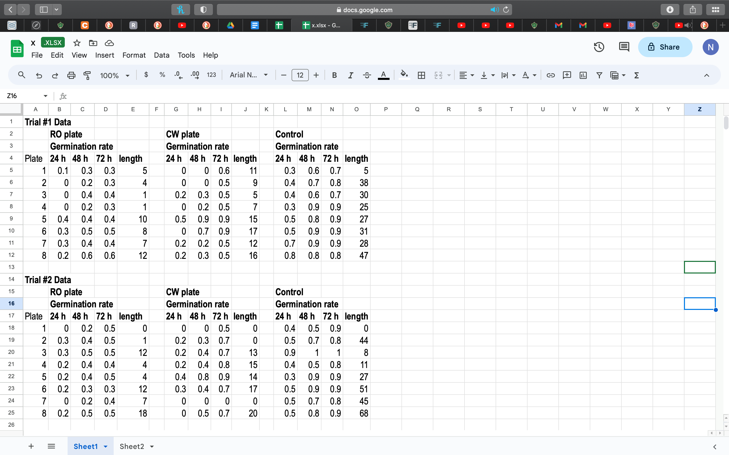The image size is (729, 455).
Task: Toggle strikethrough formatting
Action: (367, 75)
